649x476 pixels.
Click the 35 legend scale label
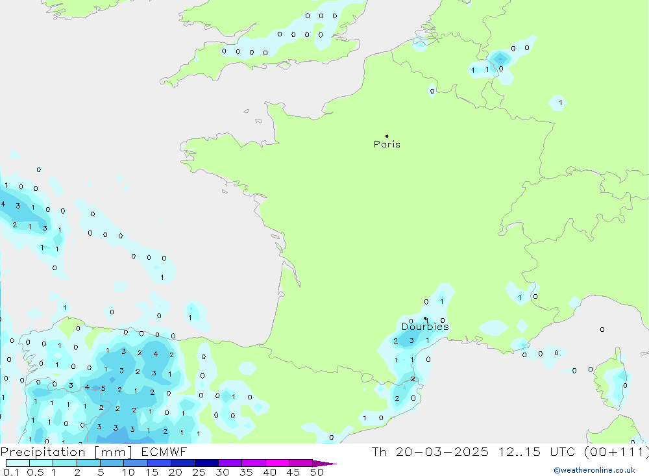246,472
